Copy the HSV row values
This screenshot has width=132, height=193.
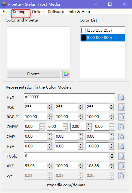pos(122,146)
